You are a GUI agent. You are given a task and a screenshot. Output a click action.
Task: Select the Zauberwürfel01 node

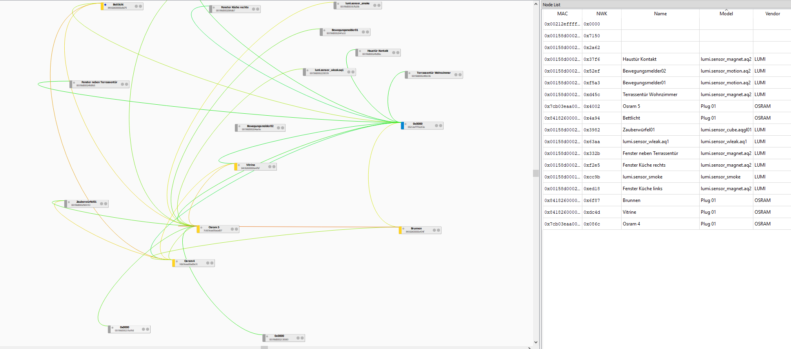(86, 204)
